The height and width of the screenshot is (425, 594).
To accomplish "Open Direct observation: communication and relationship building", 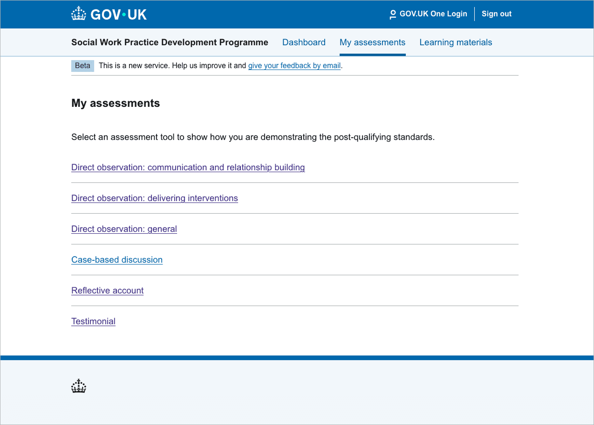I will coord(188,167).
